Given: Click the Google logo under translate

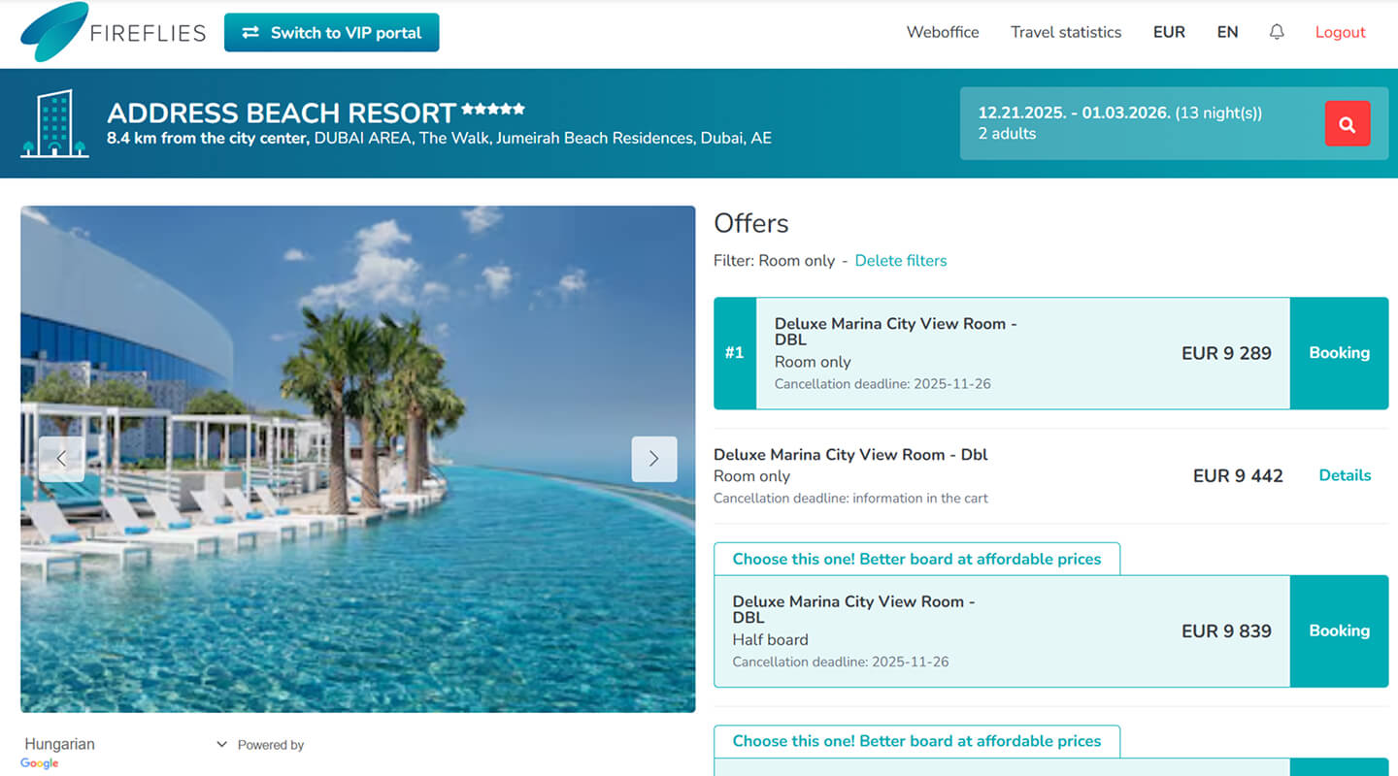Looking at the screenshot, I should [40, 763].
